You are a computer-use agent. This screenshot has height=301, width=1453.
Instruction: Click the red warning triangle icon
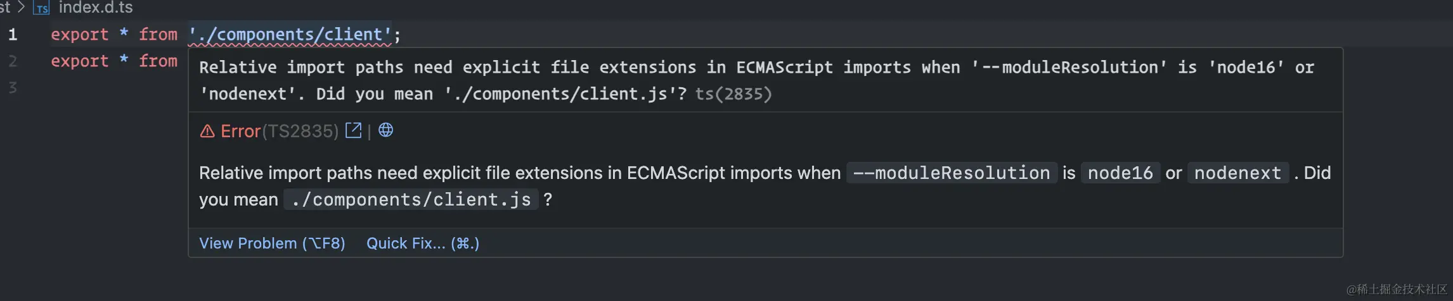click(207, 131)
